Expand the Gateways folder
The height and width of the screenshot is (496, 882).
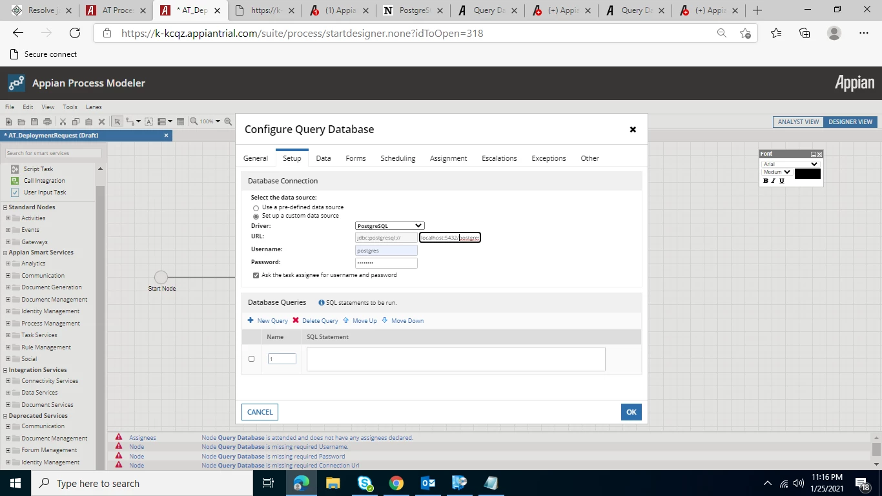[8, 242]
